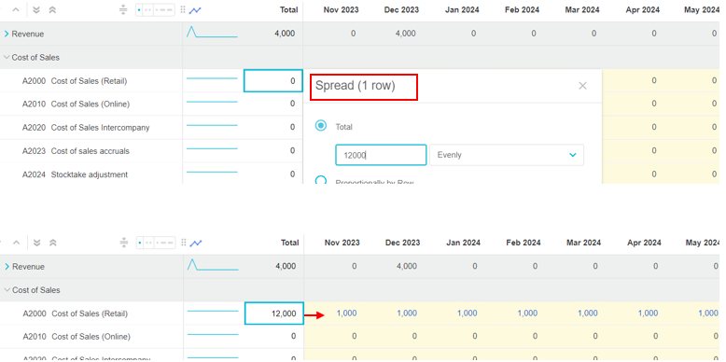Select the Total radio button in Spread dialog

[x=321, y=125]
